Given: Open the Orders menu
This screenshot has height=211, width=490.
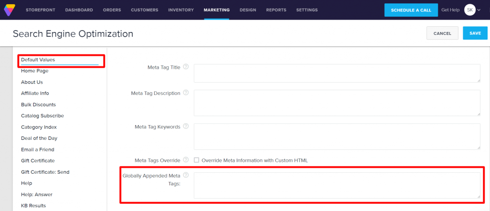Looking at the screenshot, I should [x=112, y=10].
